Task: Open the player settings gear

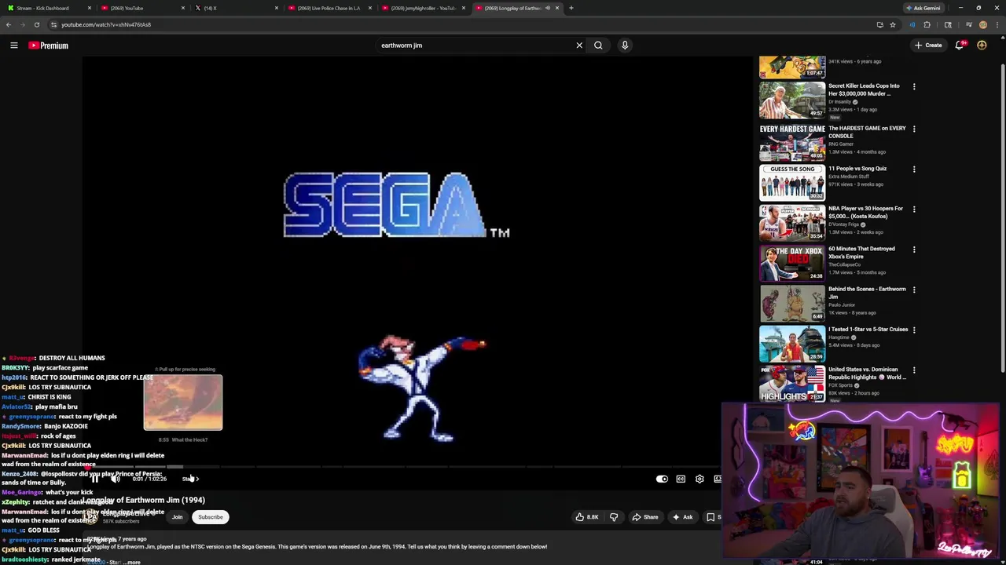Action: [x=699, y=479]
